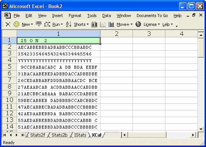Open the New dropdown

click(x=27, y=24)
